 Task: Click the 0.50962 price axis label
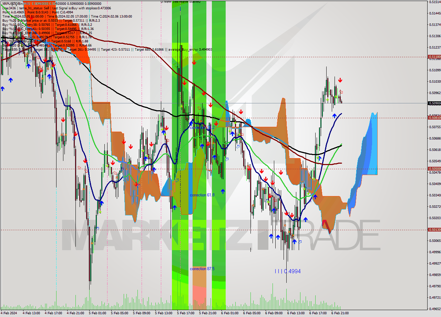435,93
